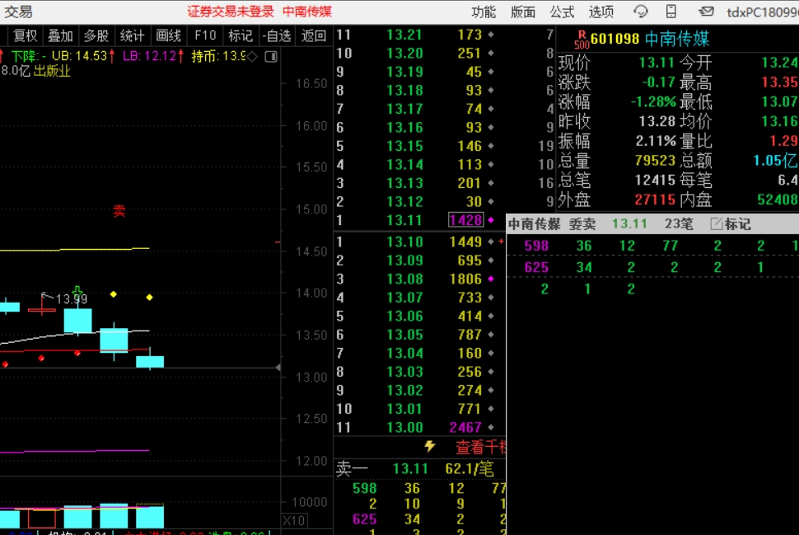This screenshot has height=535, width=799.
Task: Open the 功能 menu
Action: (483, 12)
